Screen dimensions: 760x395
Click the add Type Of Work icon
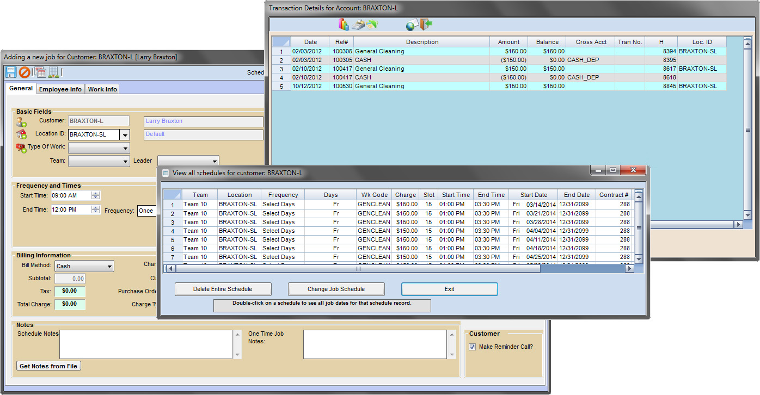click(21, 147)
